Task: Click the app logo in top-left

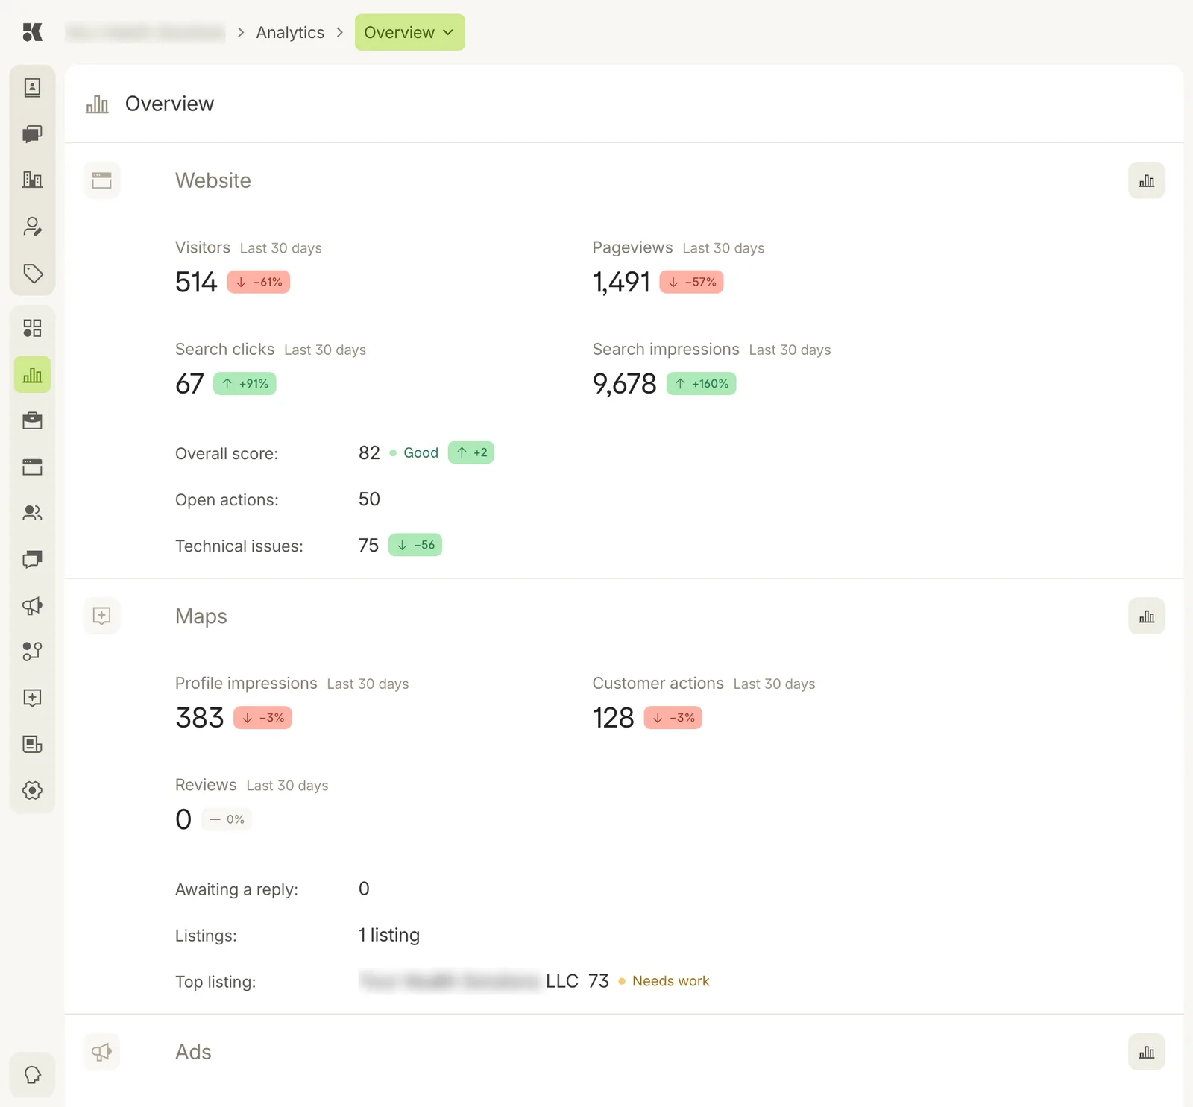Action: (32, 32)
